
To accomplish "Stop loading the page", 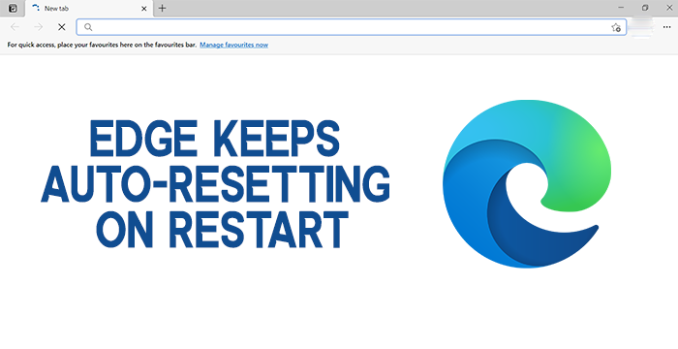I will tap(62, 27).
